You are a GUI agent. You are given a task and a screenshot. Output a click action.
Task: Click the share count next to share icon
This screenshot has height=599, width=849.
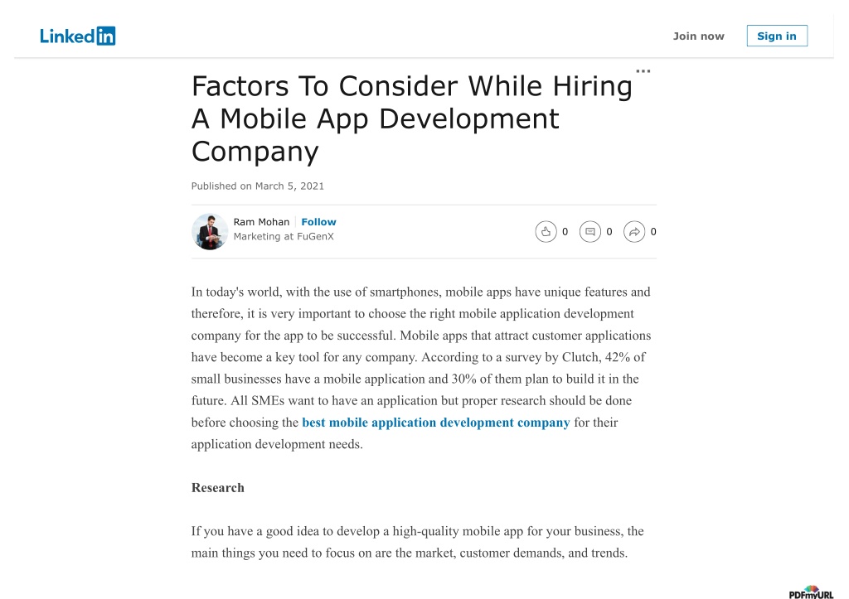pos(653,232)
